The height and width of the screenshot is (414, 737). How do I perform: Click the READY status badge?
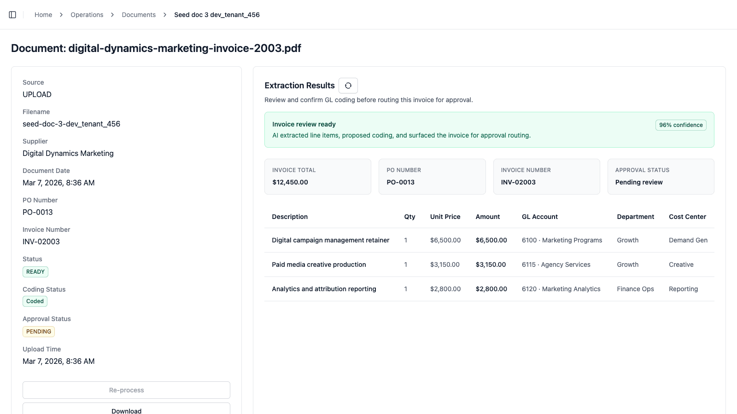(35, 271)
